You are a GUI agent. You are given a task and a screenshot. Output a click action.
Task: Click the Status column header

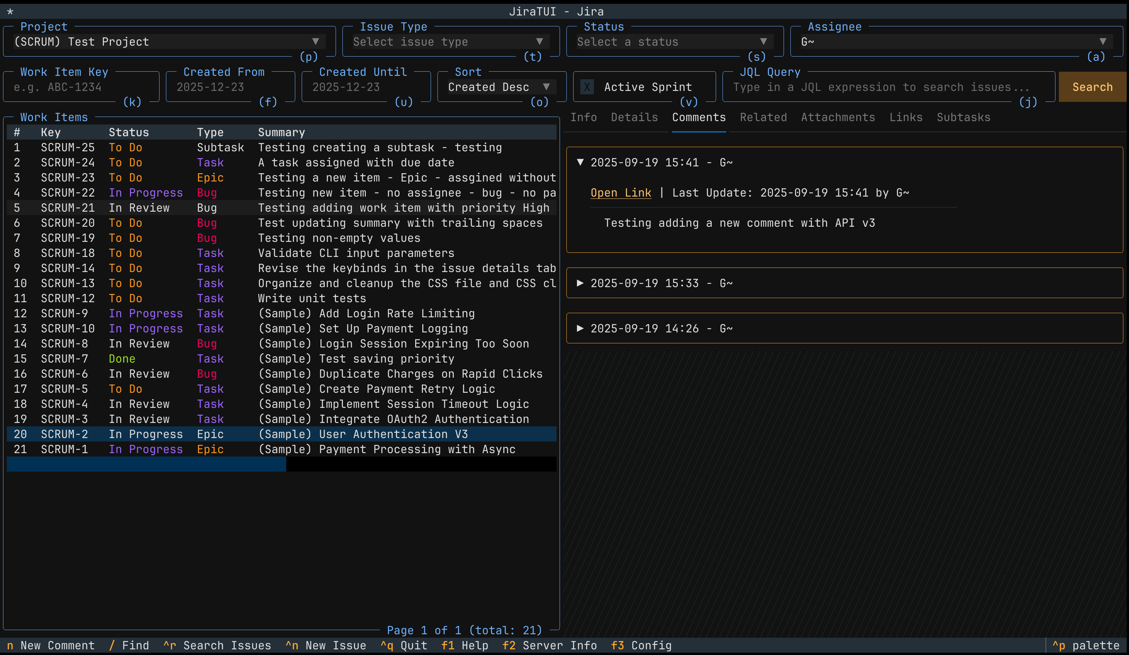pyautogui.click(x=129, y=132)
